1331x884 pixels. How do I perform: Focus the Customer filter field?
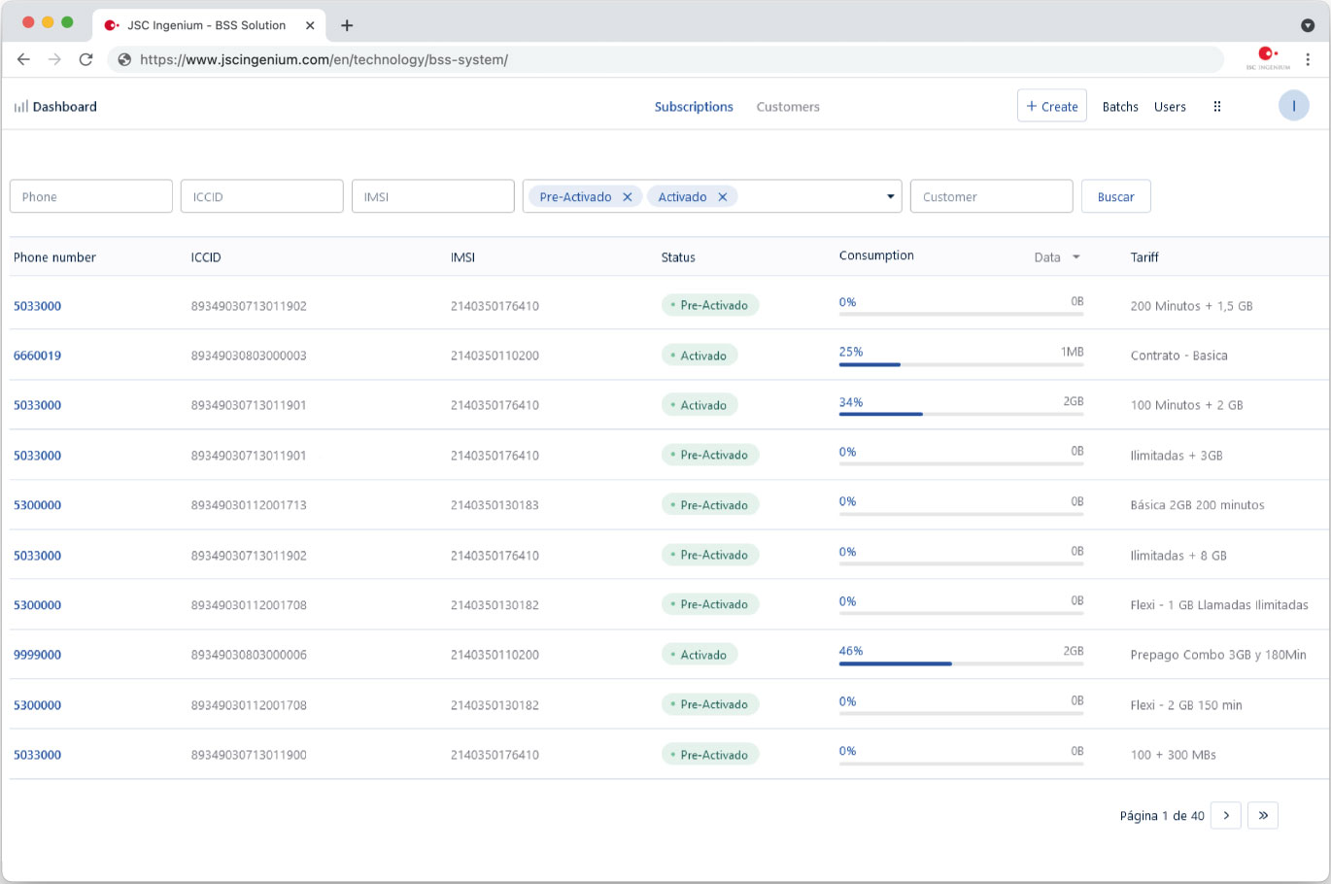[992, 196]
